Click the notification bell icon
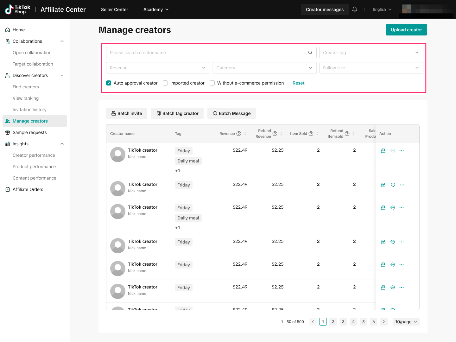456x342 pixels. [355, 9]
